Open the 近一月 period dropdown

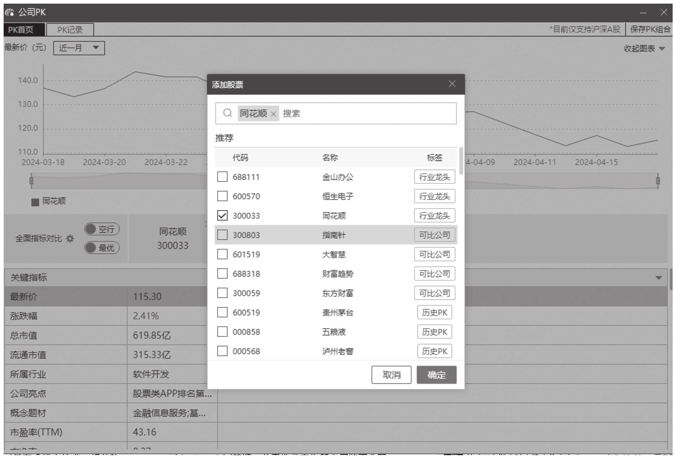click(x=79, y=48)
